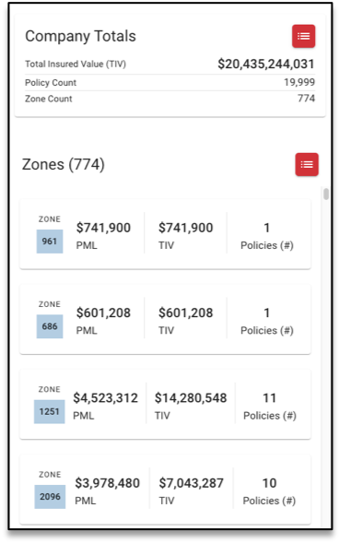Select the zone 686 blue badge
This screenshot has width=339, height=543.
tap(50, 326)
